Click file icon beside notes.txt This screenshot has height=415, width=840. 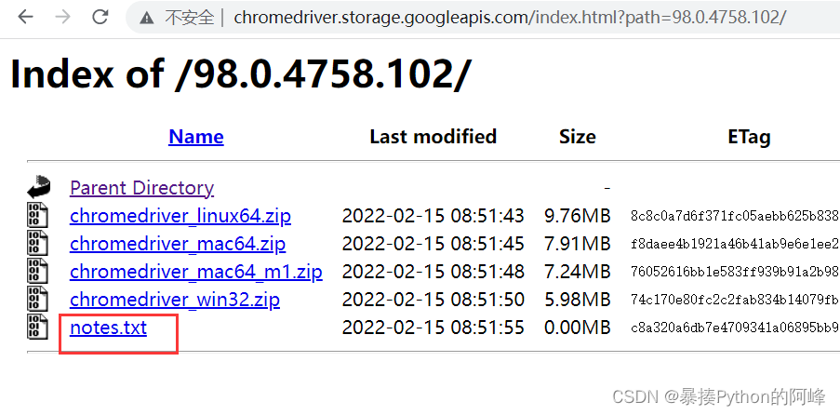coord(37,328)
